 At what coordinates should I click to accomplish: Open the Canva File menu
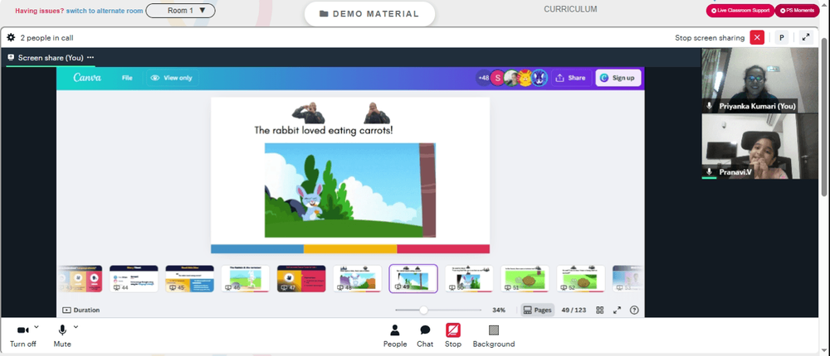(x=127, y=78)
